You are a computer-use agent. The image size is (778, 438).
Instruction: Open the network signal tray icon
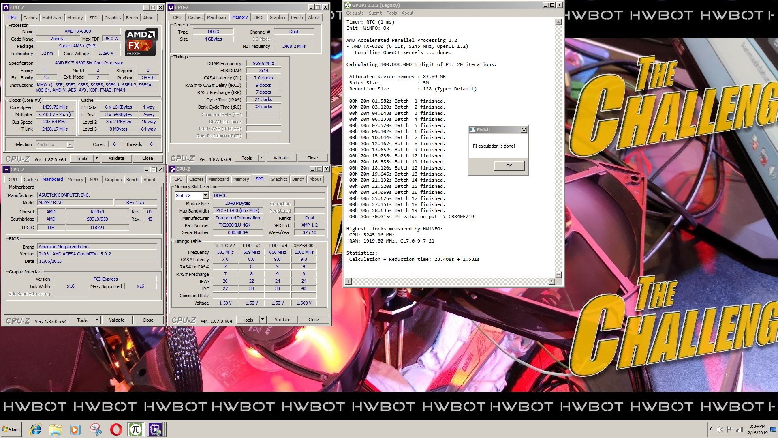(x=740, y=429)
